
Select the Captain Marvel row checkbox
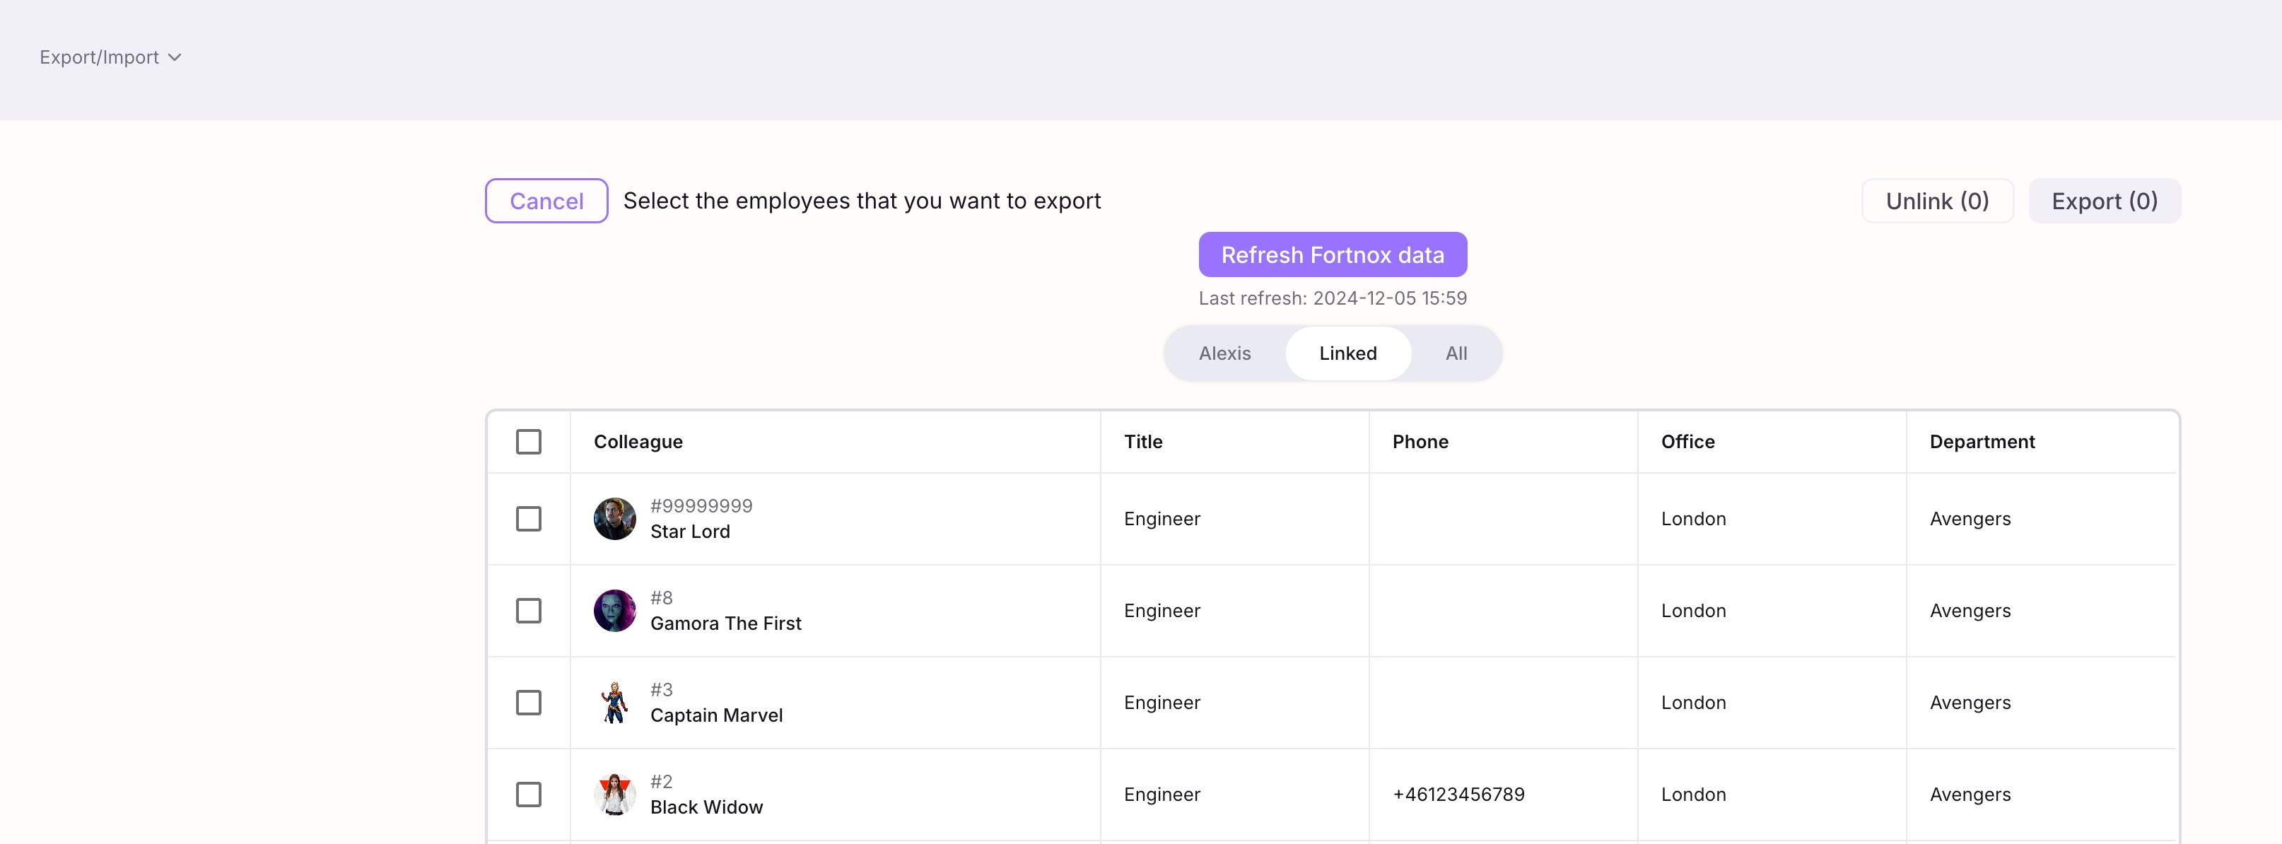pyautogui.click(x=528, y=703)
